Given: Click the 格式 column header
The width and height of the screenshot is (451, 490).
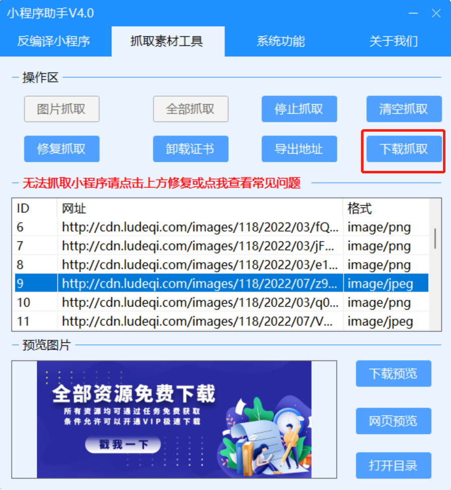Looking at the screenshot, I should click(386, 208).
